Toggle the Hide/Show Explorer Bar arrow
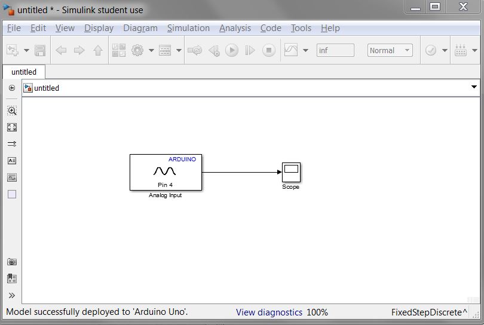The image size is (484, 325). [12, 88]
